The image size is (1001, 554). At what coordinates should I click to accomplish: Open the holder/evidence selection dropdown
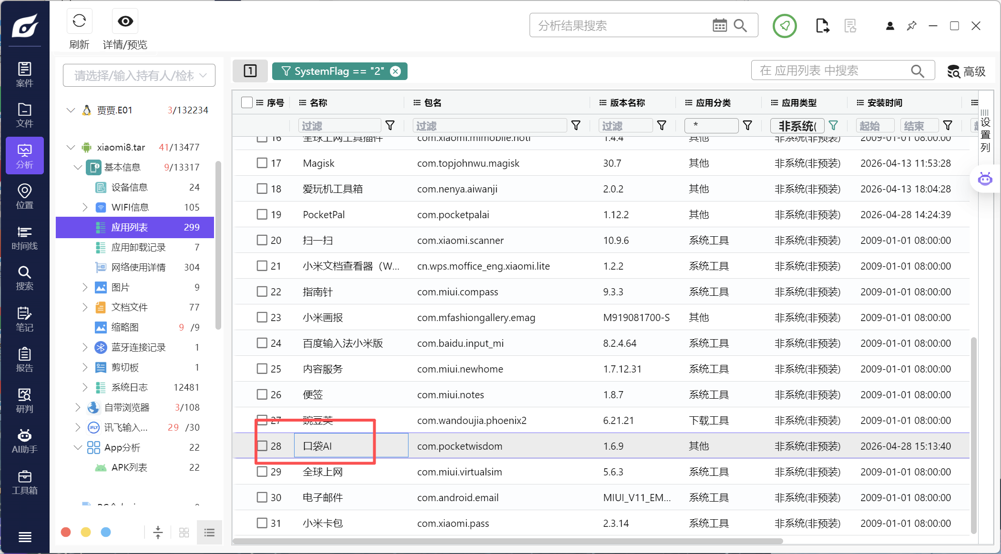[x=139, y=75]
